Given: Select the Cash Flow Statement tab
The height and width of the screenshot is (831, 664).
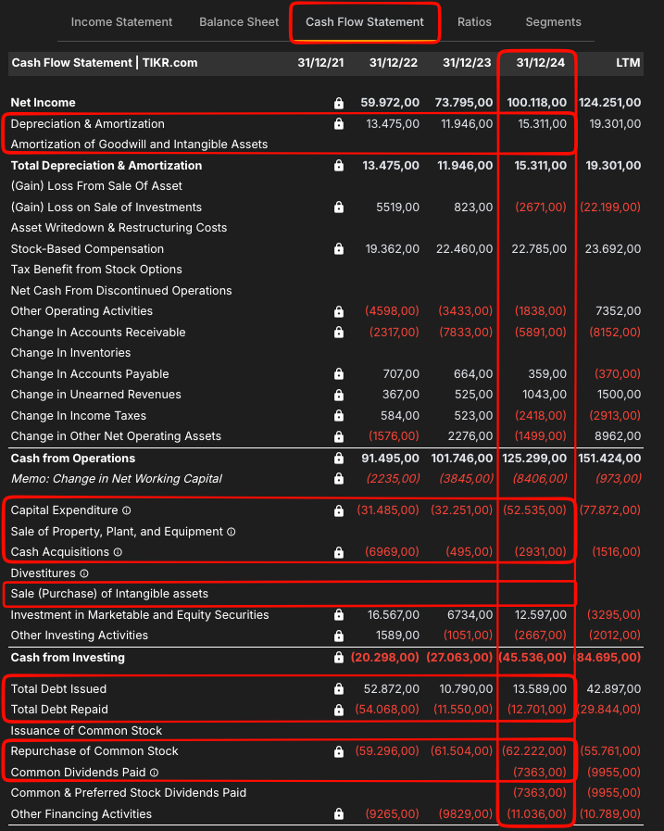Looking at the screenshot, I should (365, 22).
